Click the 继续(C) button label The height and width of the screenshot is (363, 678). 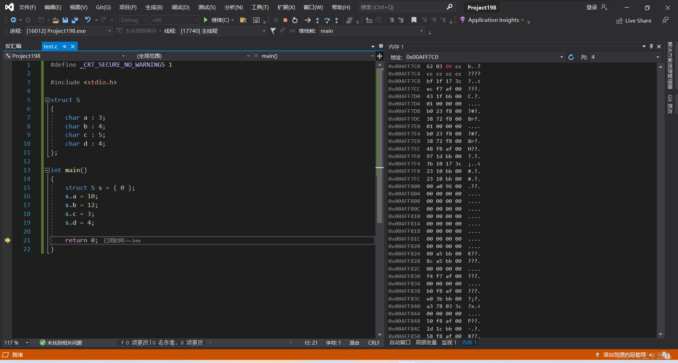(220, 20)
